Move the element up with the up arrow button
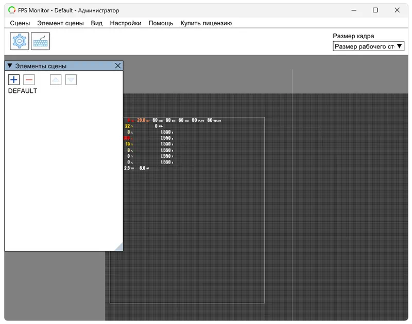 56,80
